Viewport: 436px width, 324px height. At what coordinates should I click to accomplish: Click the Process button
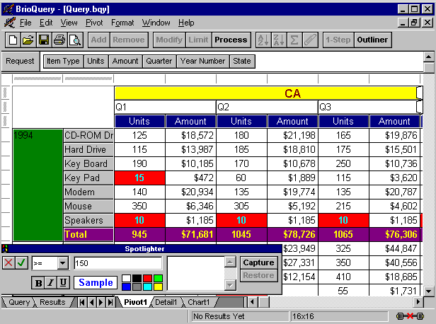(231, 40)
